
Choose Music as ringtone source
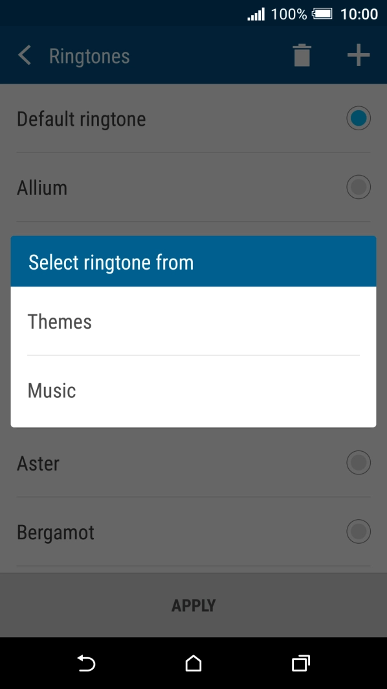193,391
